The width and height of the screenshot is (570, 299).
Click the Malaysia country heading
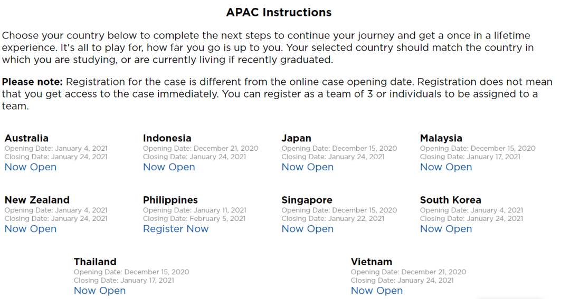pos(441,138)
